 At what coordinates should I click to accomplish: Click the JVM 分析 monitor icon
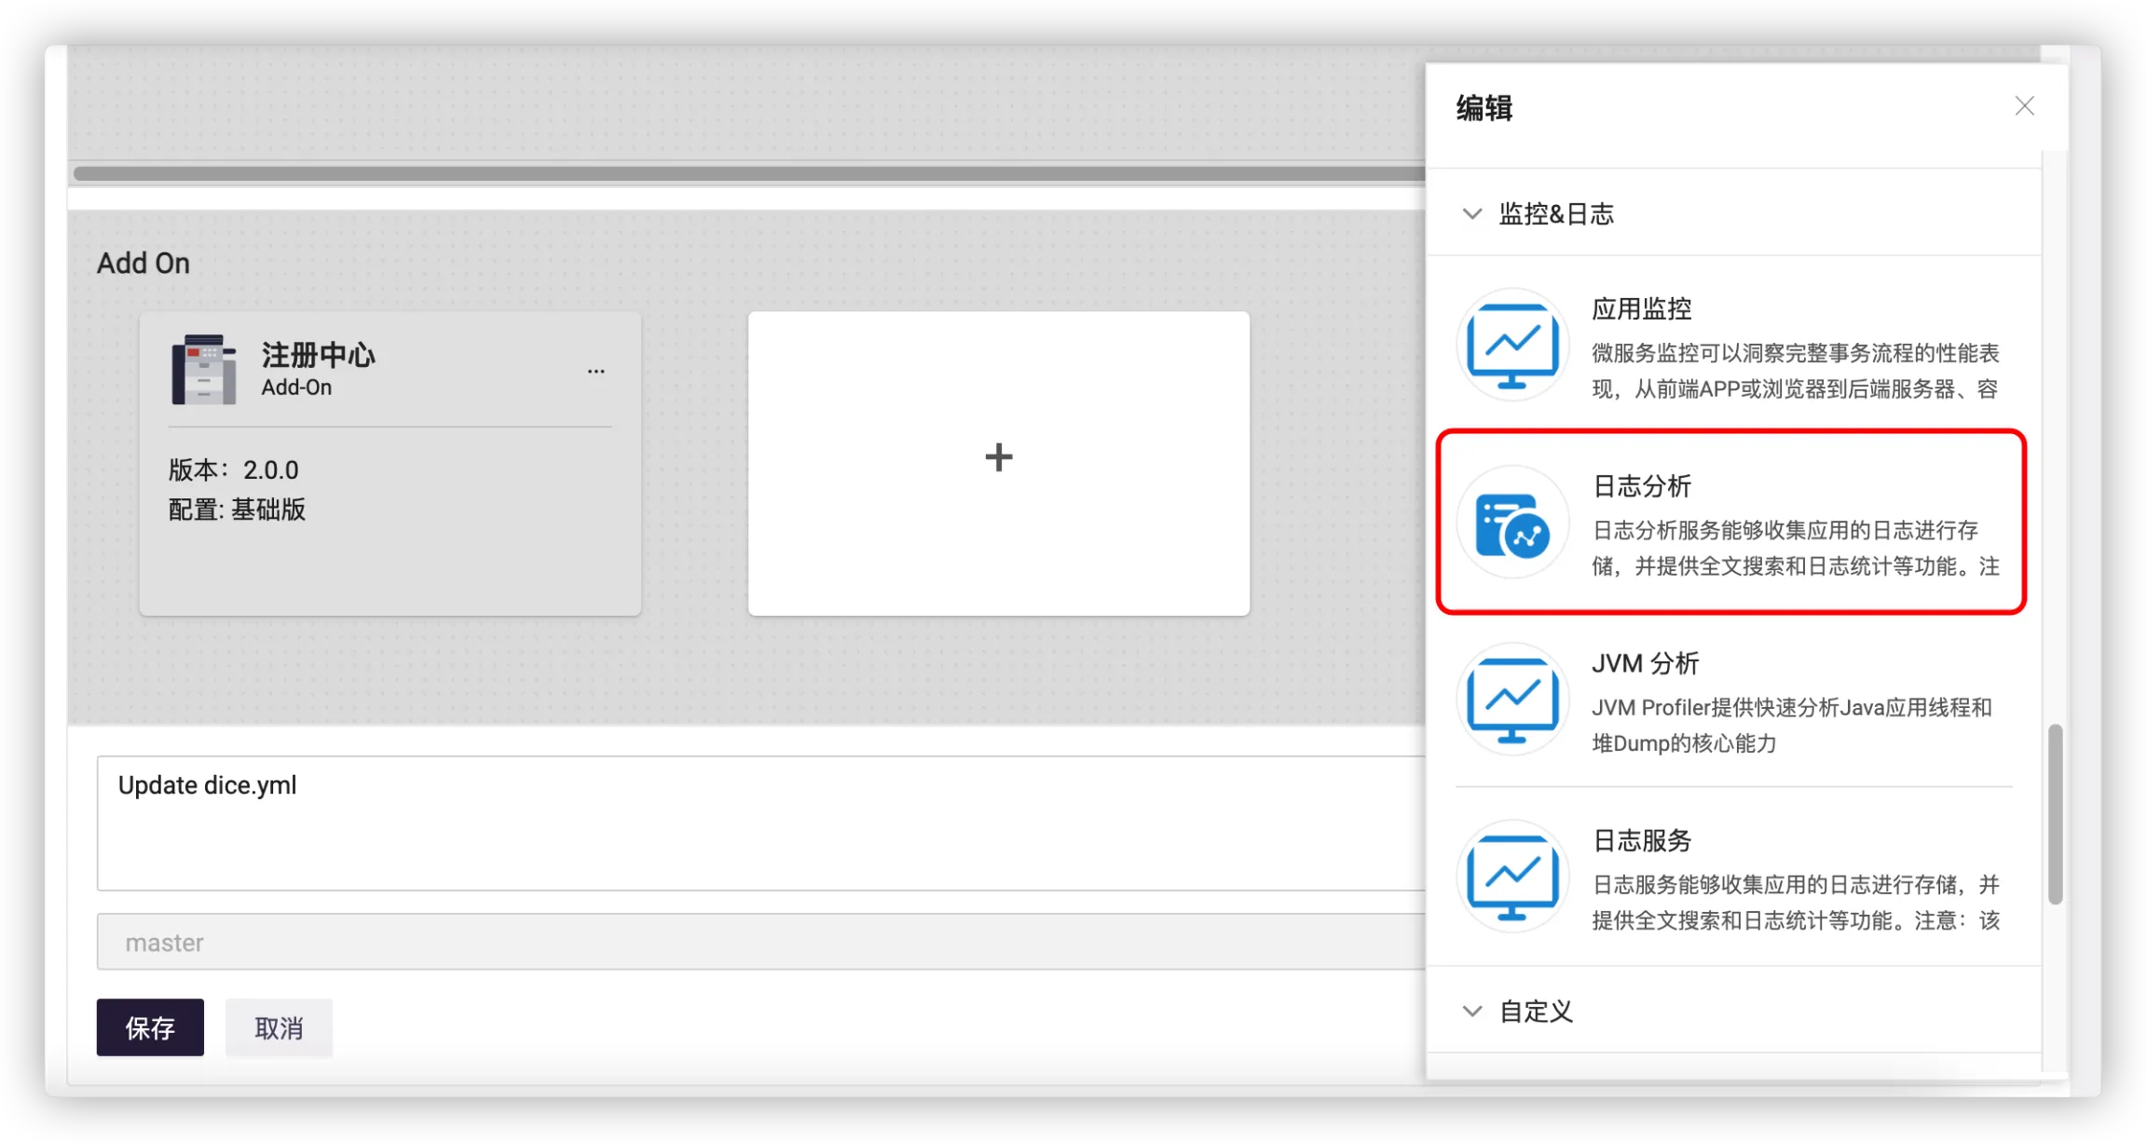(1512, 700)
